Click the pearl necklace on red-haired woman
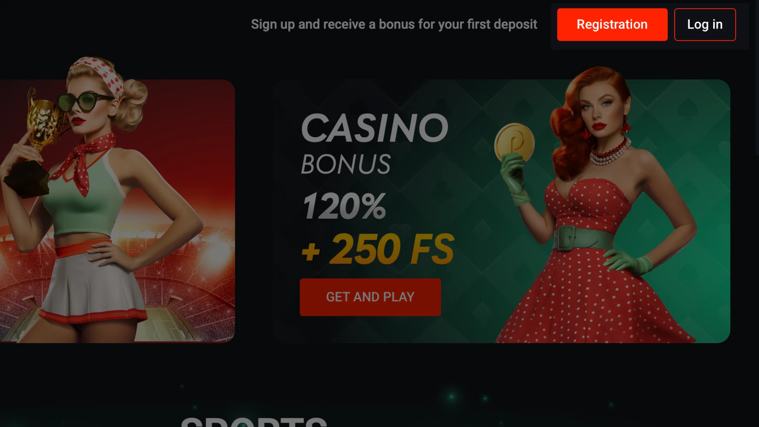 click(609, 152)
